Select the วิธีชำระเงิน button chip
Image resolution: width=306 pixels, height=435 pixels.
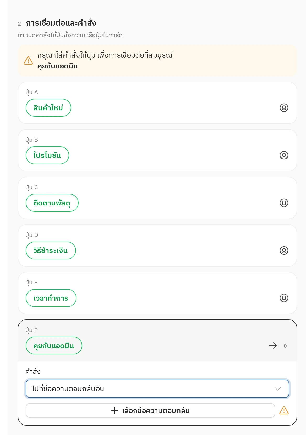(51, 250)
